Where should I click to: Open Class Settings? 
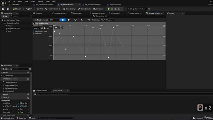pyautogui.click(x=69, y=9)
